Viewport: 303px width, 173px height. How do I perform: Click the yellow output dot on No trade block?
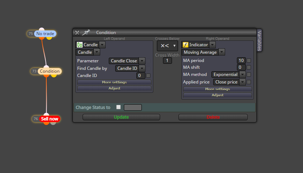tap(49, 38)
